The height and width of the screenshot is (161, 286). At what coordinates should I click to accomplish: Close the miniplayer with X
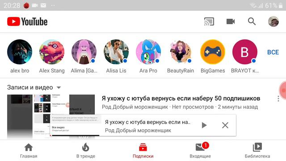[x=225, y=125]
